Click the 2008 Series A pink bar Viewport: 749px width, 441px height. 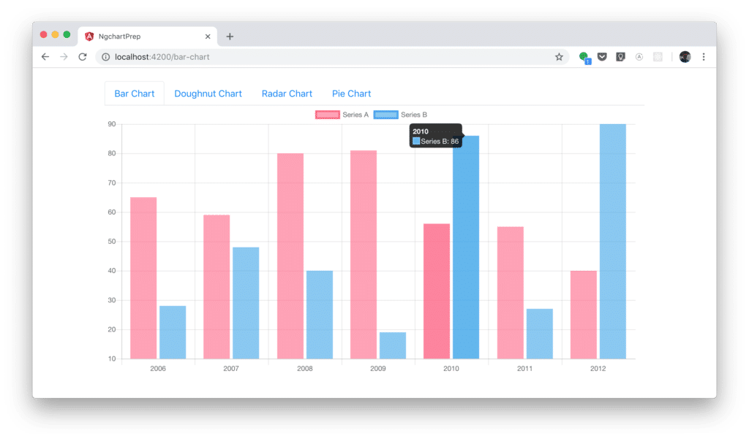(x=290, y=256)
